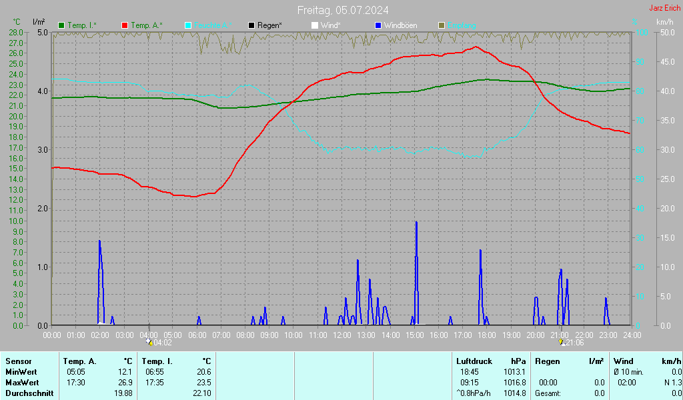Click the sunset icon at 21:06
The image size is (683, 400).
tap(562, 342)
